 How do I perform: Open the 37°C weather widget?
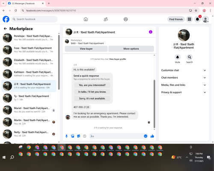tap(177, 157)
